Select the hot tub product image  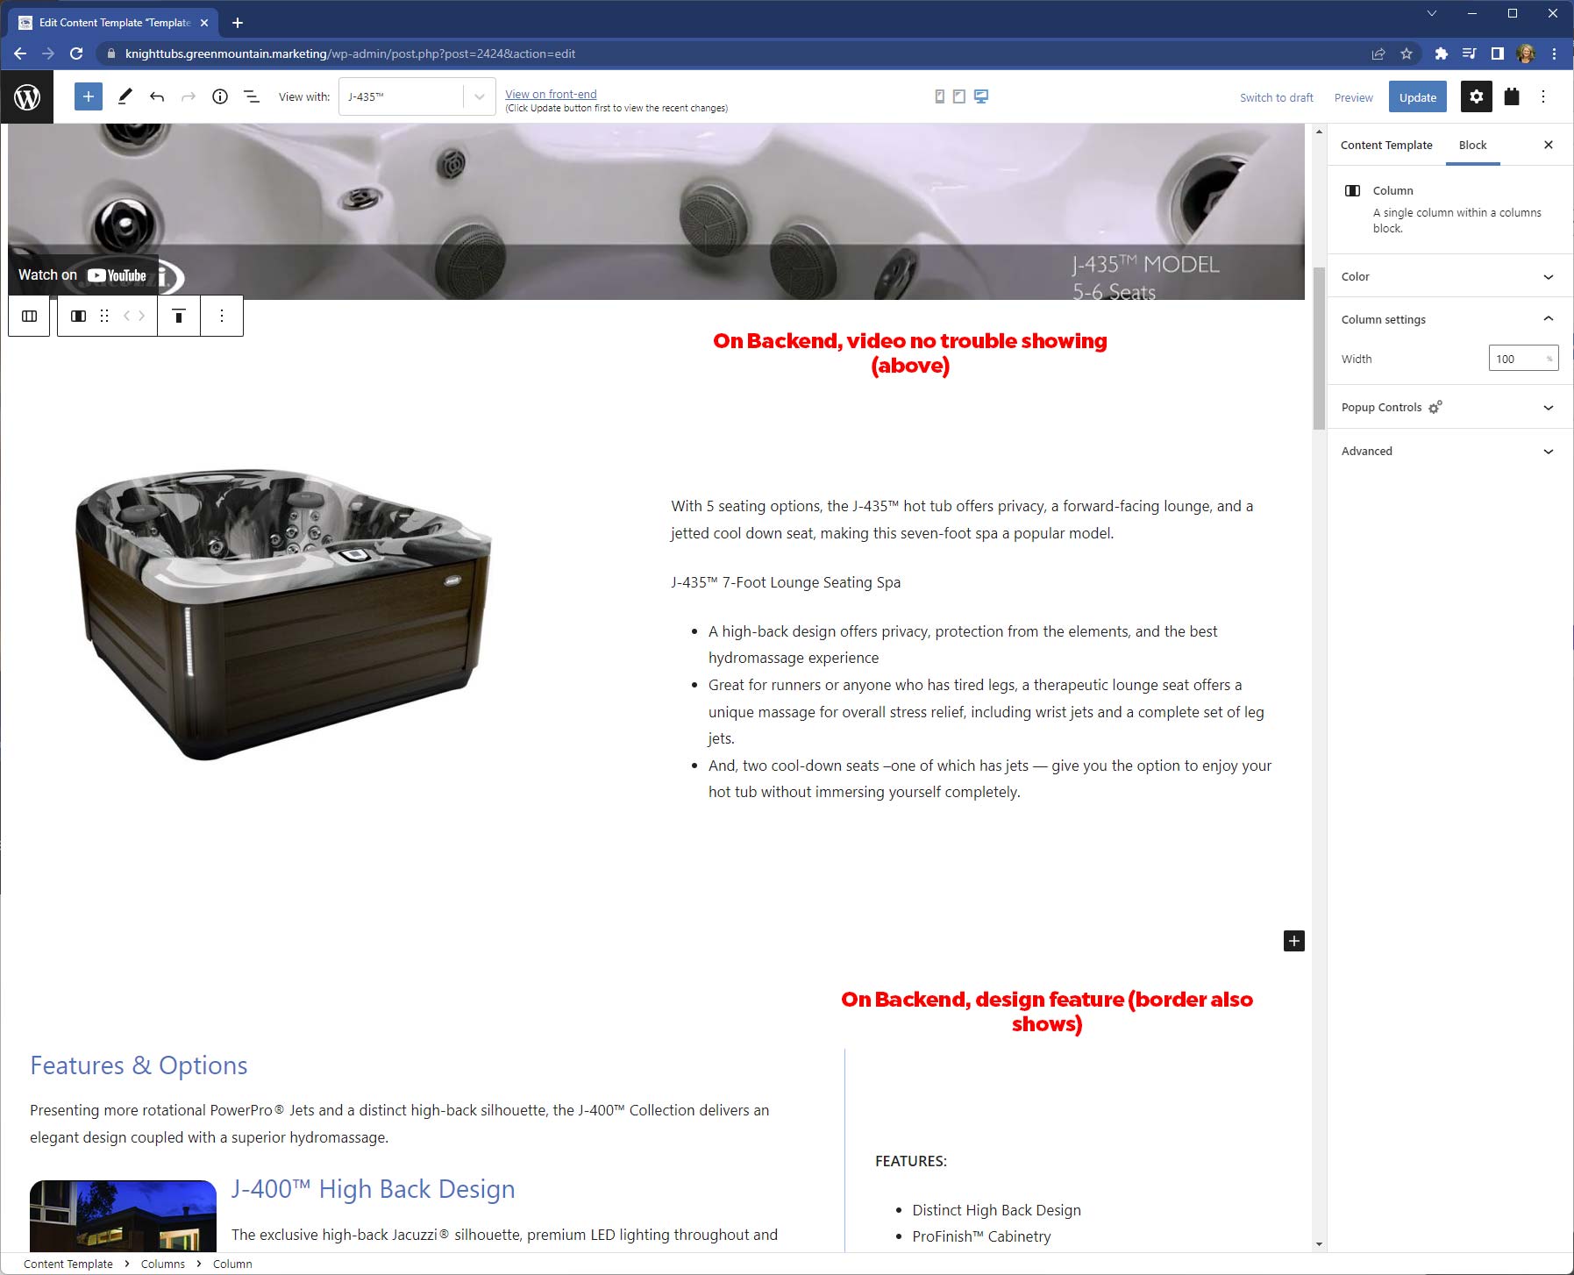(284, 614)
